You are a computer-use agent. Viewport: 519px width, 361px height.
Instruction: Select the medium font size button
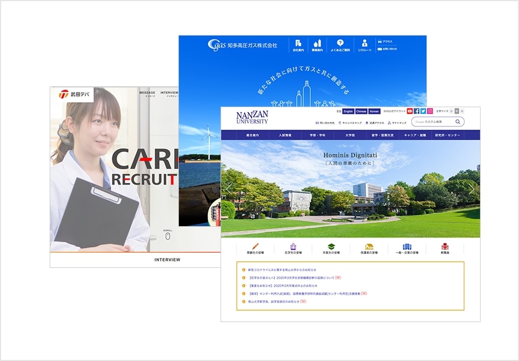click(457, 111)
